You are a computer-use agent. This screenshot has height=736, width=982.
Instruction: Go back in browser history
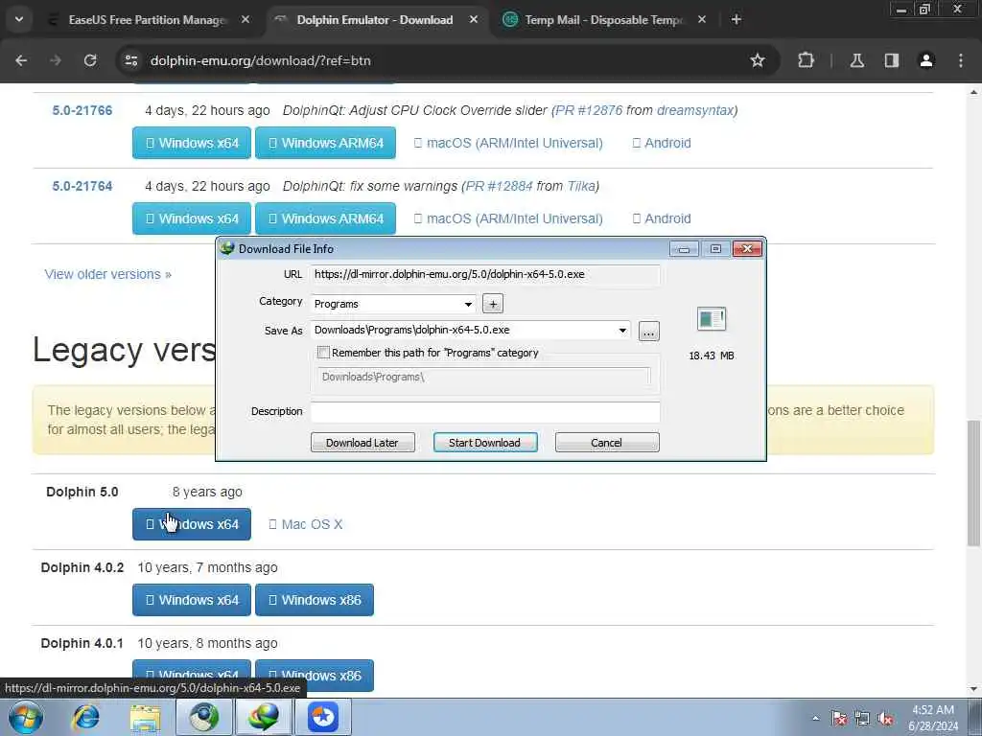pyautogui.click(x=21, y=60)
